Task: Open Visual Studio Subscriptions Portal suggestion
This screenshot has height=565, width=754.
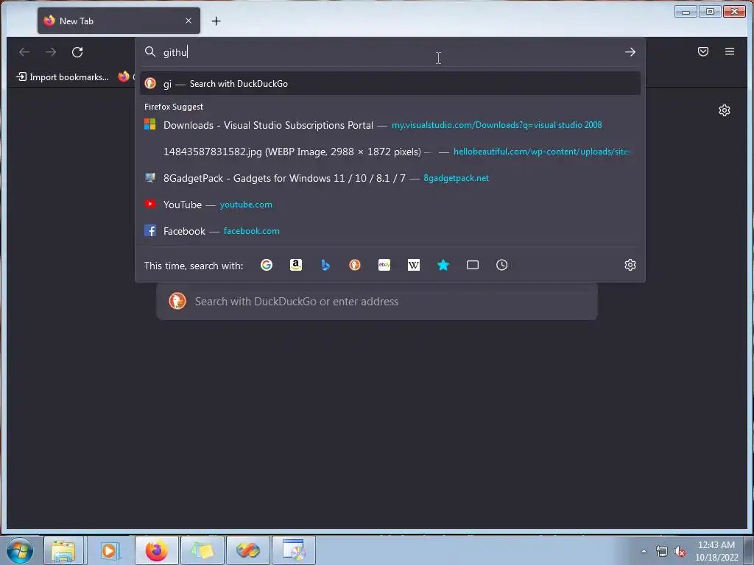Action: click(x=390, y=125)
